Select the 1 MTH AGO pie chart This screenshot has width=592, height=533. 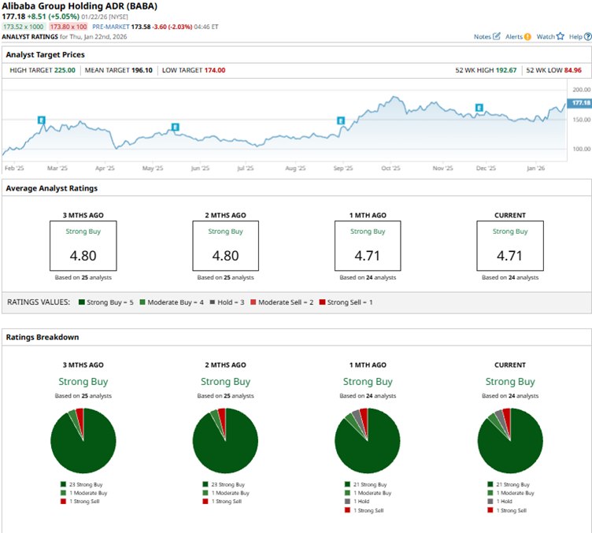(x=368, y=440)
